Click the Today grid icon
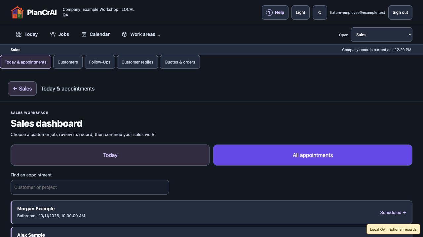This screenshot has width=423, height=237. (19, 34)
